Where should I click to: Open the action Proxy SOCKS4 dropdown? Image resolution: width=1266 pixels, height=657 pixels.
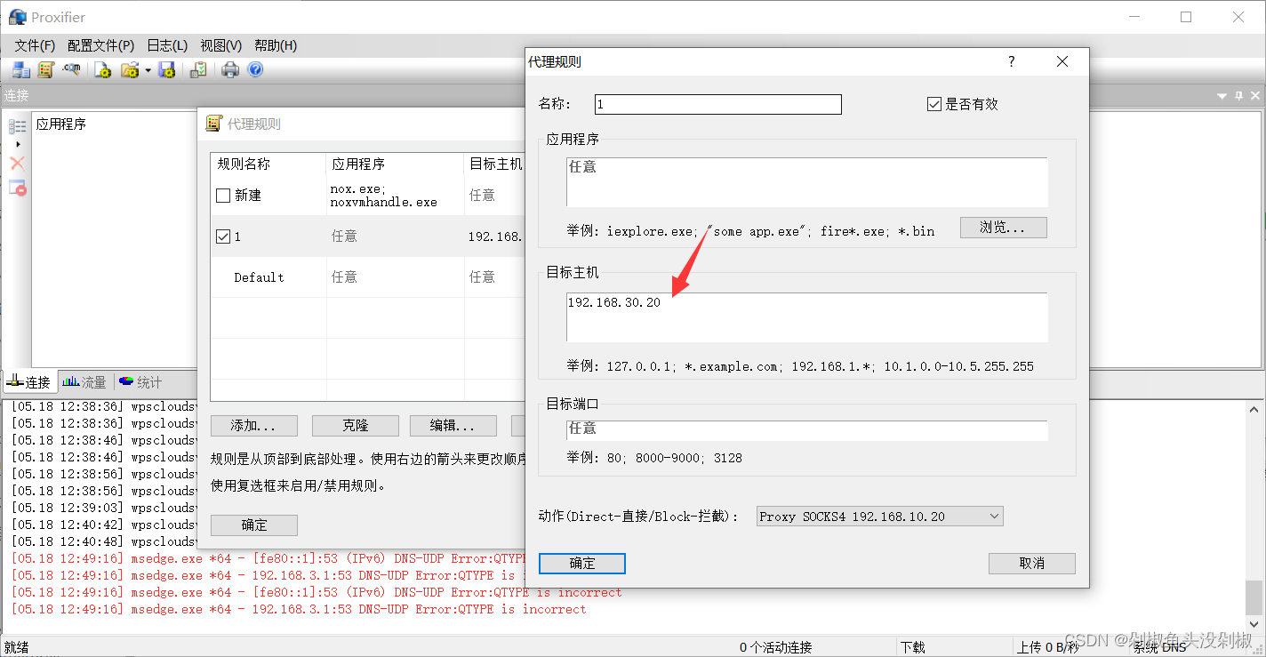coord(879,517)
